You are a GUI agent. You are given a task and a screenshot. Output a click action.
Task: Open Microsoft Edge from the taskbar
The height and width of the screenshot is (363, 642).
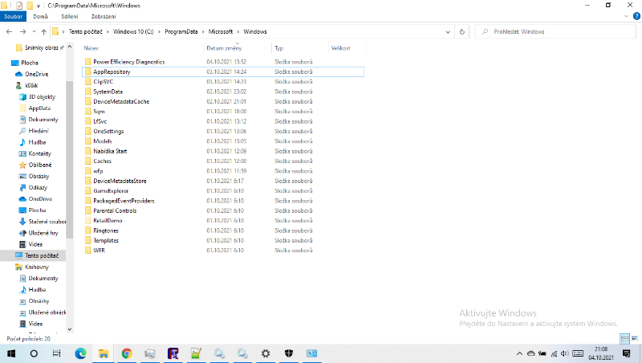coord(81,353)
